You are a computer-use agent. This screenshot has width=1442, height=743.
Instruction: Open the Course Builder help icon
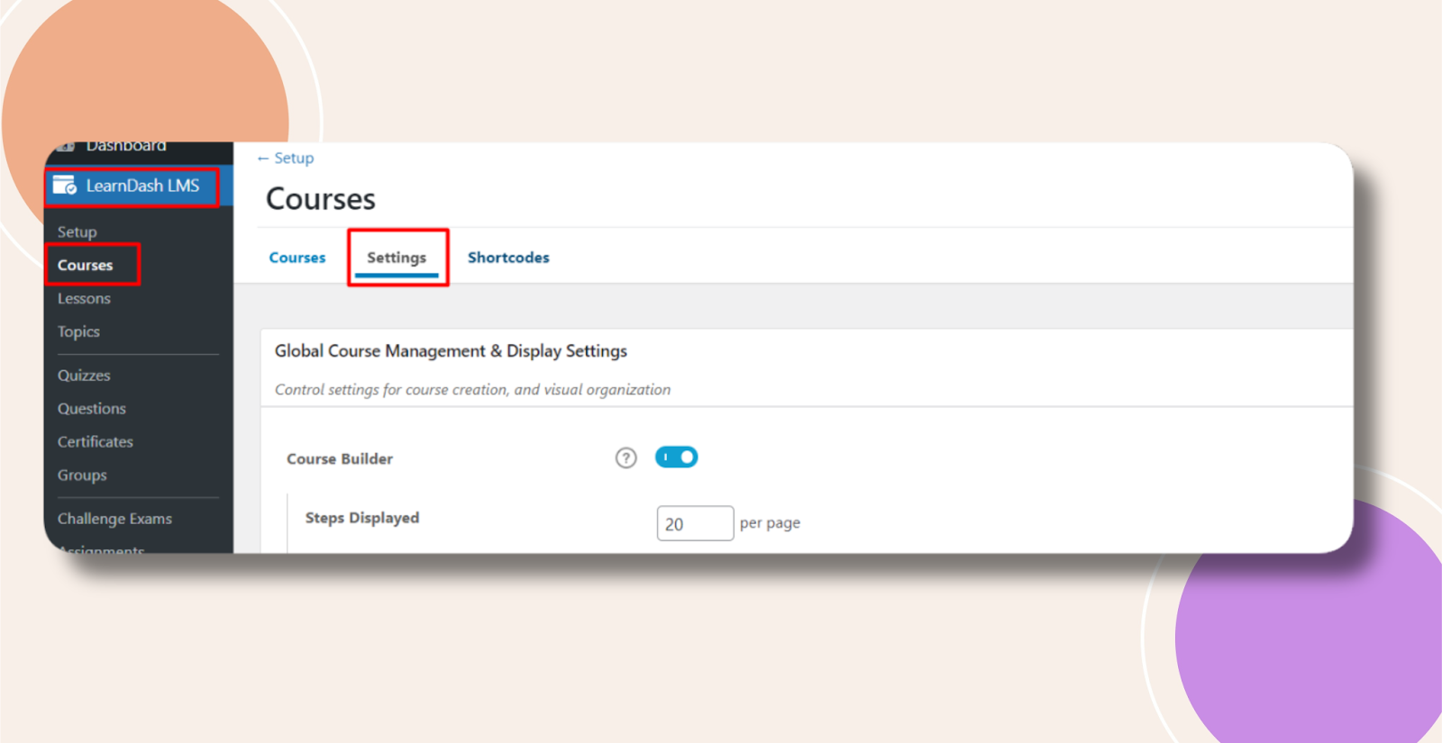(625, 458)
